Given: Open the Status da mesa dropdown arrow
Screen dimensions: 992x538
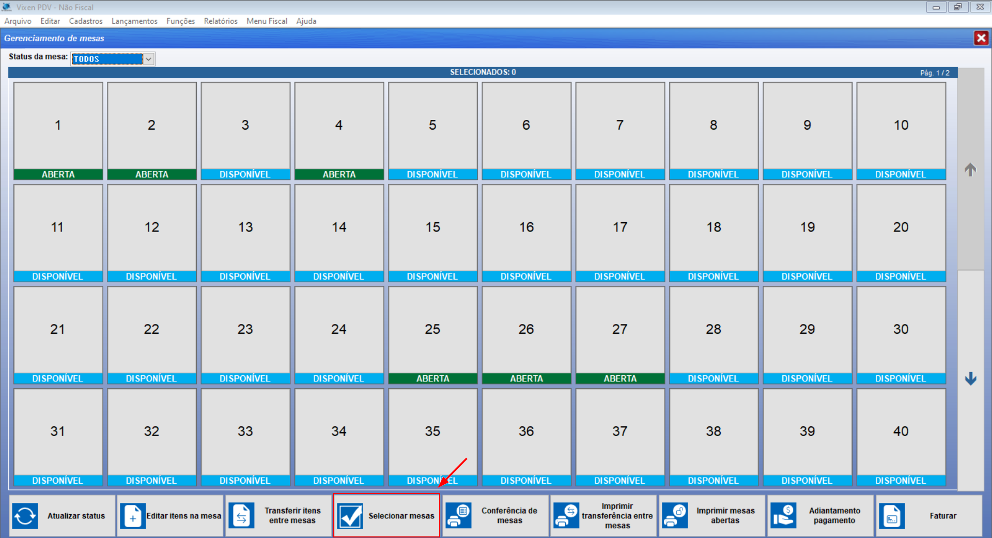Looking at the screenshot, I should (148, 59).
